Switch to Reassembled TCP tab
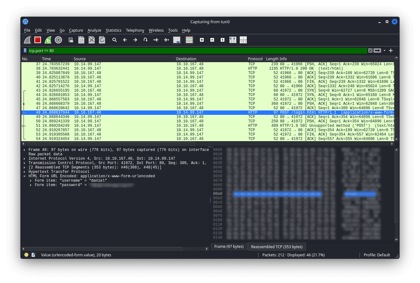Viewport: 420px width, 283px height. click(277, 247)
